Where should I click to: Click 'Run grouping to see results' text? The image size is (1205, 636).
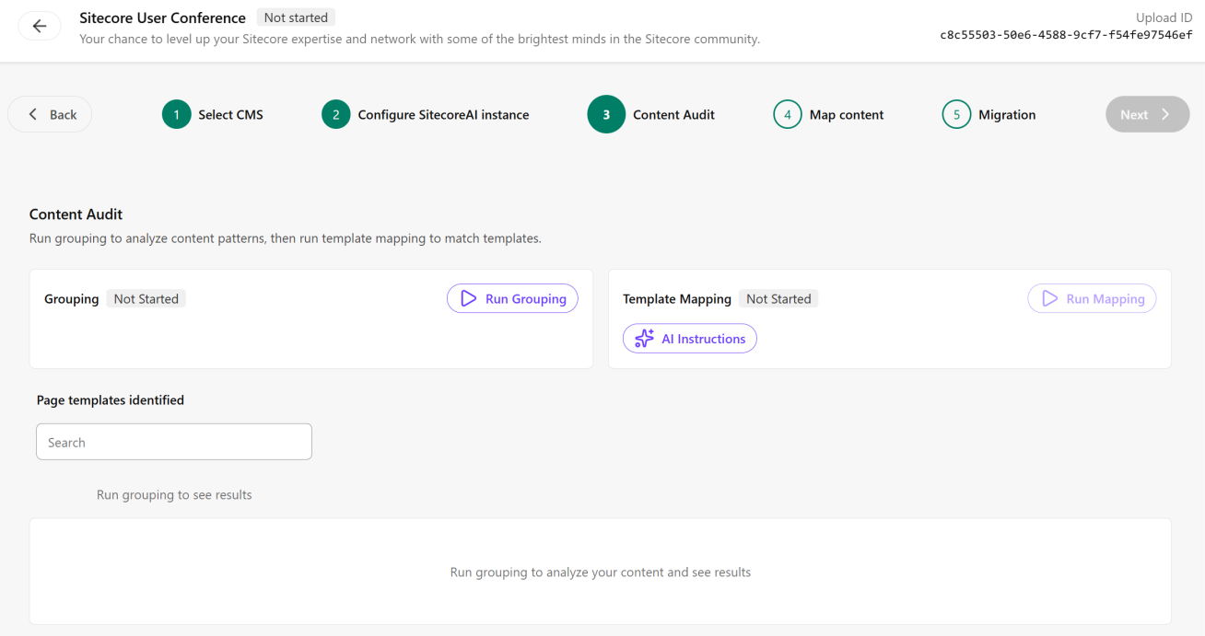click(x=174, y=494)
